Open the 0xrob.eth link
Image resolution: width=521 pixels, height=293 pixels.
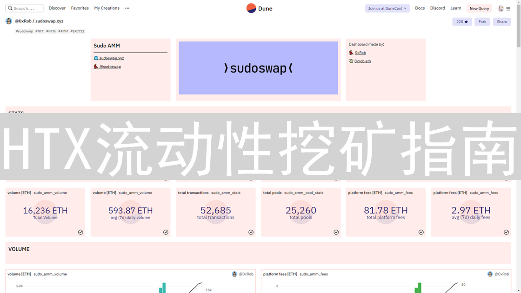362,61
